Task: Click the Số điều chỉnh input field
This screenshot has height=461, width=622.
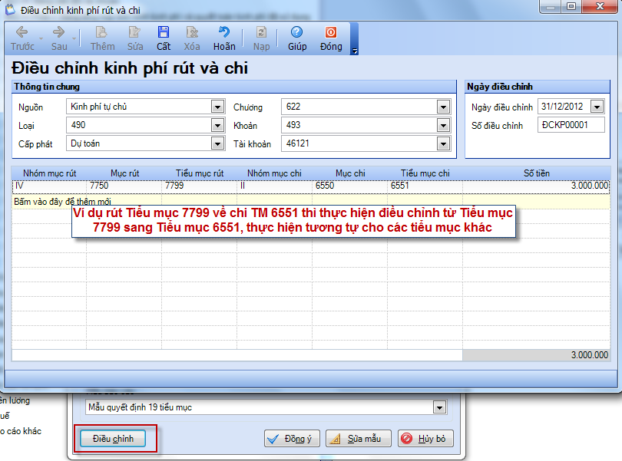Action: [571, 125]
